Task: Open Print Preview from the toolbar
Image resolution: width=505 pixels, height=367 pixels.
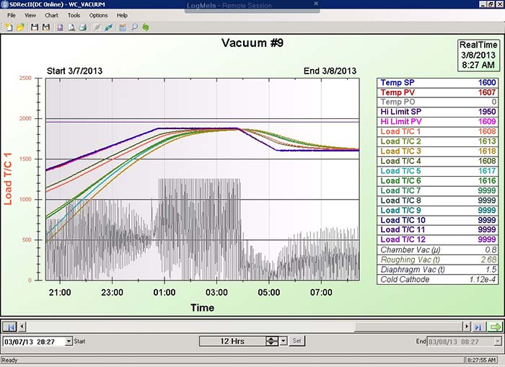Action: [71, 27]
